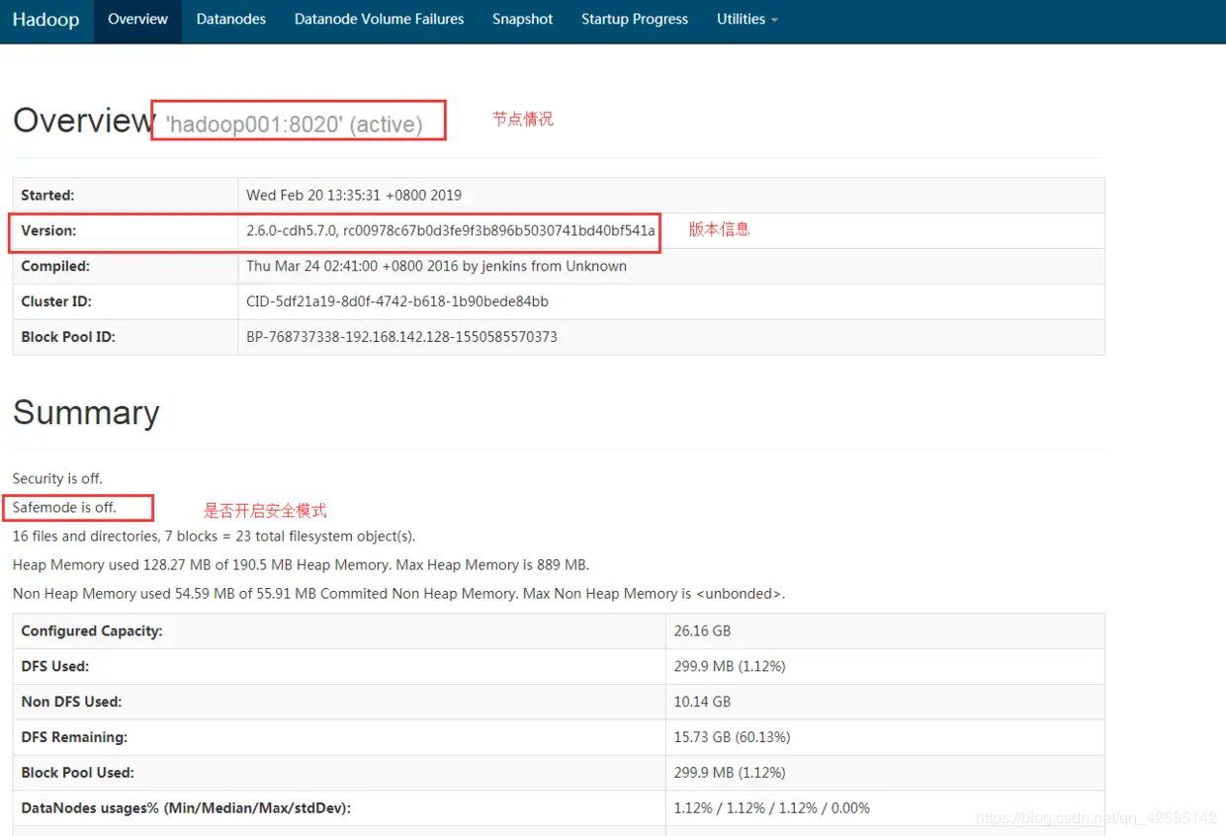
Task: Select the 10.14 GB value
Action: tap(702, 703)
